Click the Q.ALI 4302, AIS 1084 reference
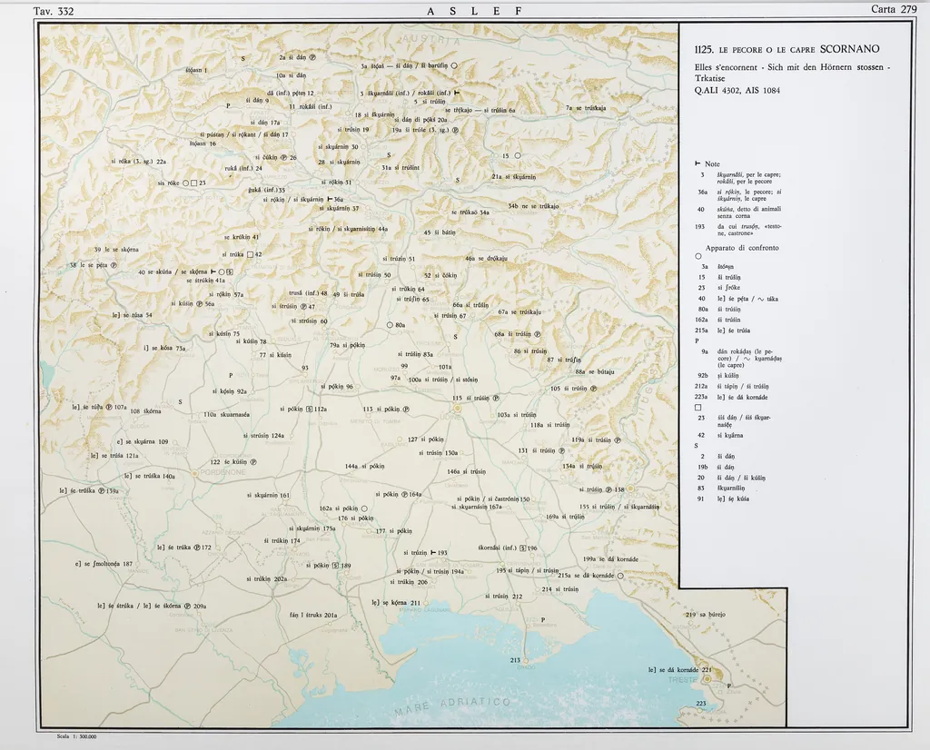930x750 pixels. pyautogui.click(x=737, y=90)
